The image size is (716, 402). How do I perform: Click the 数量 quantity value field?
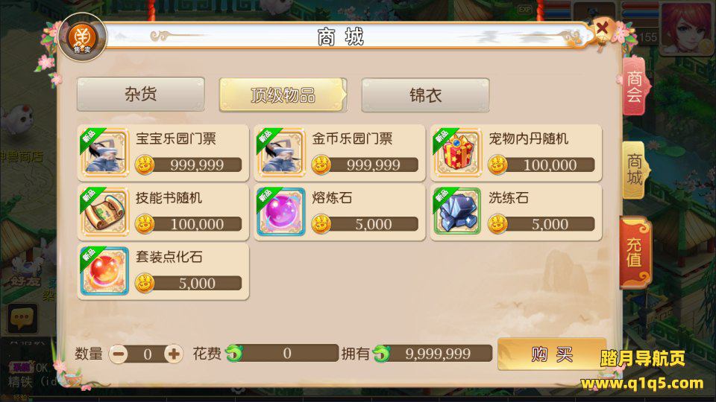click(x=147, y=354)
